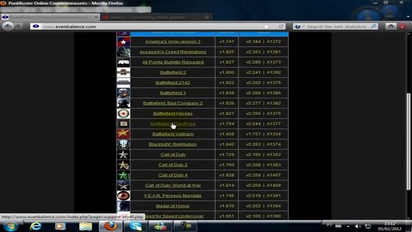Viewport: 412px width, 232px height.
Task: Open the Firefox home page button
Action: (391, 26)
